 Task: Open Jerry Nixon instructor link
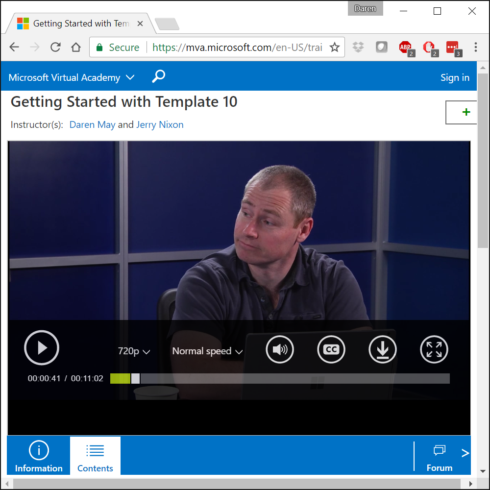(160, 124)
